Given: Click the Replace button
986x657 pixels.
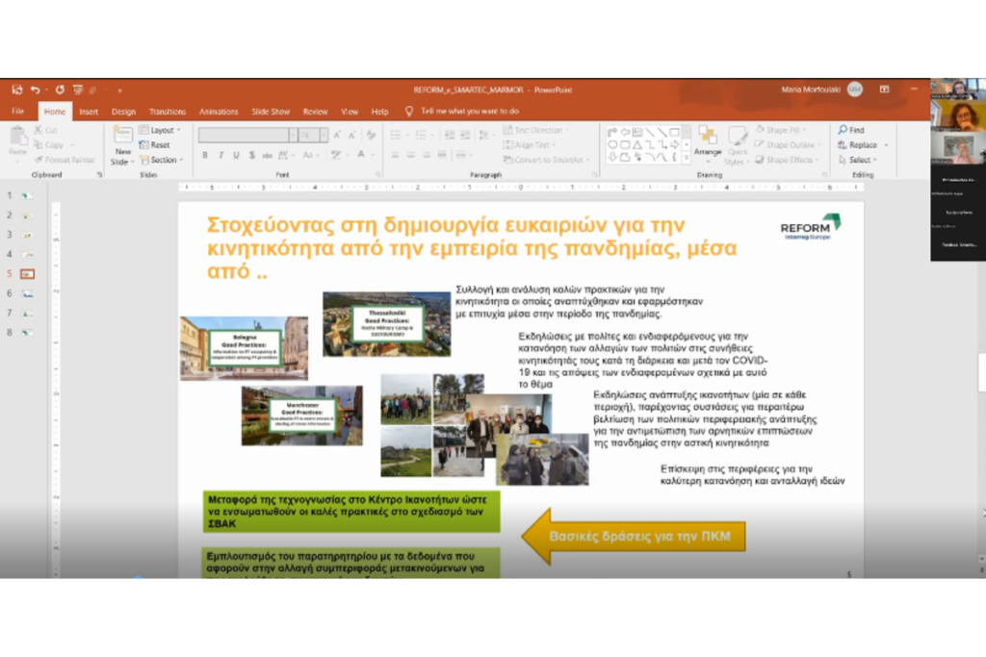Looking at the screenshot, I should coord(861,145).
